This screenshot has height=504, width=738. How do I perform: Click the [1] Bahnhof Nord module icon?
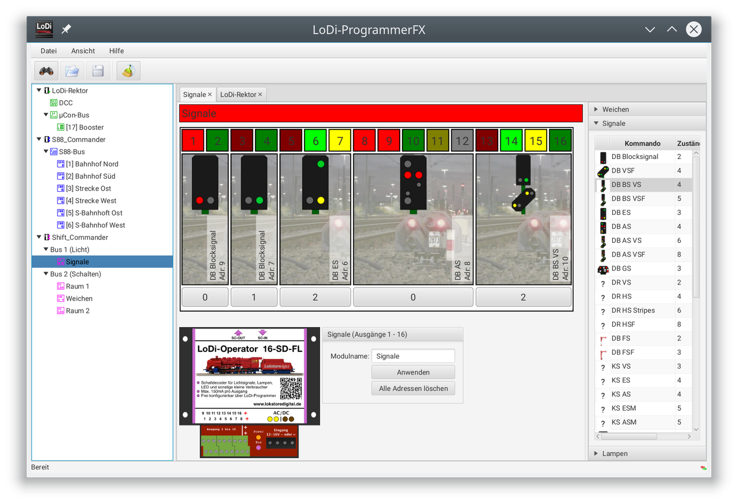[x=61, y=164]
